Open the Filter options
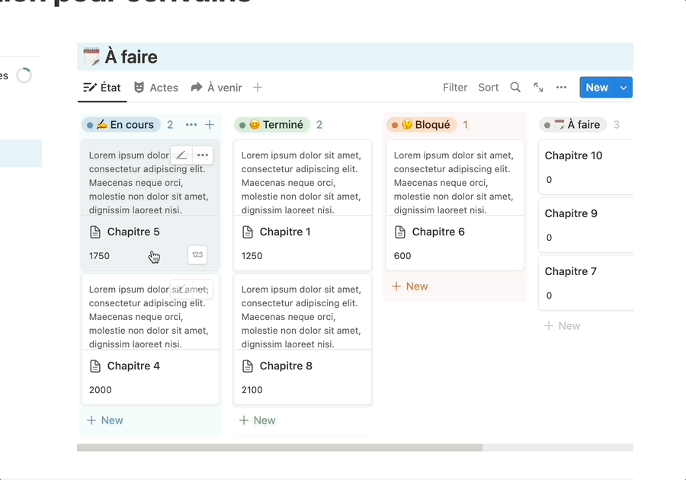The image size is (686, 480). coord(455,88)
